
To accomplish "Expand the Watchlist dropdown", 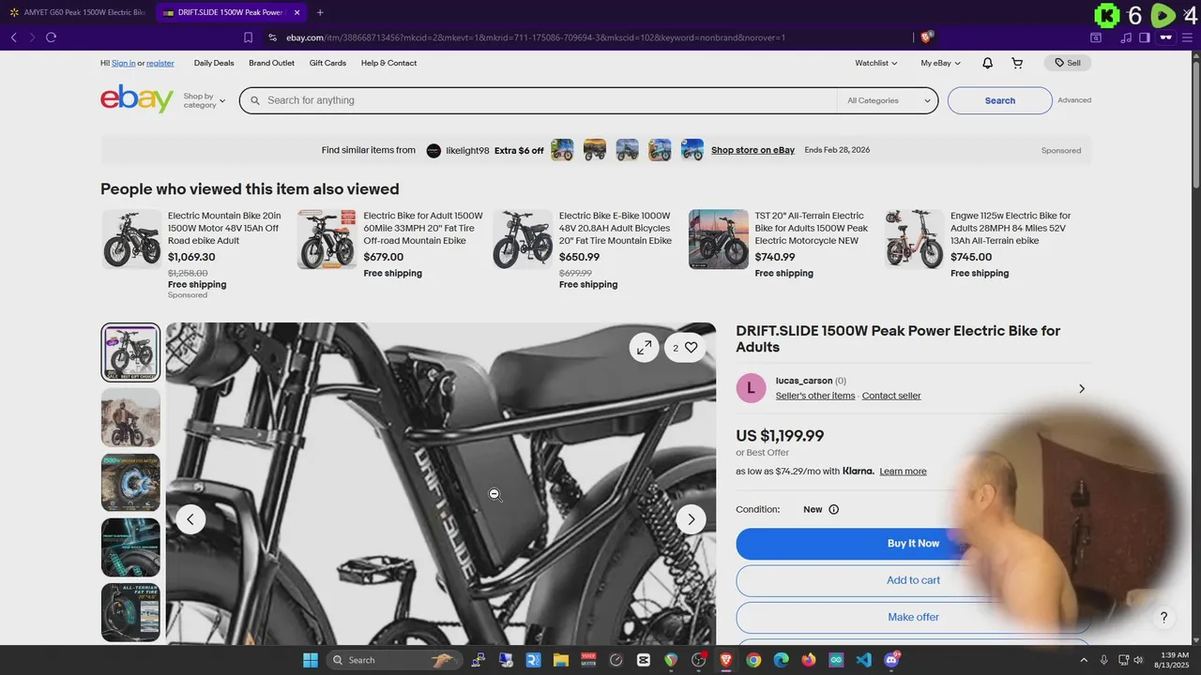I will click(875, 63).
